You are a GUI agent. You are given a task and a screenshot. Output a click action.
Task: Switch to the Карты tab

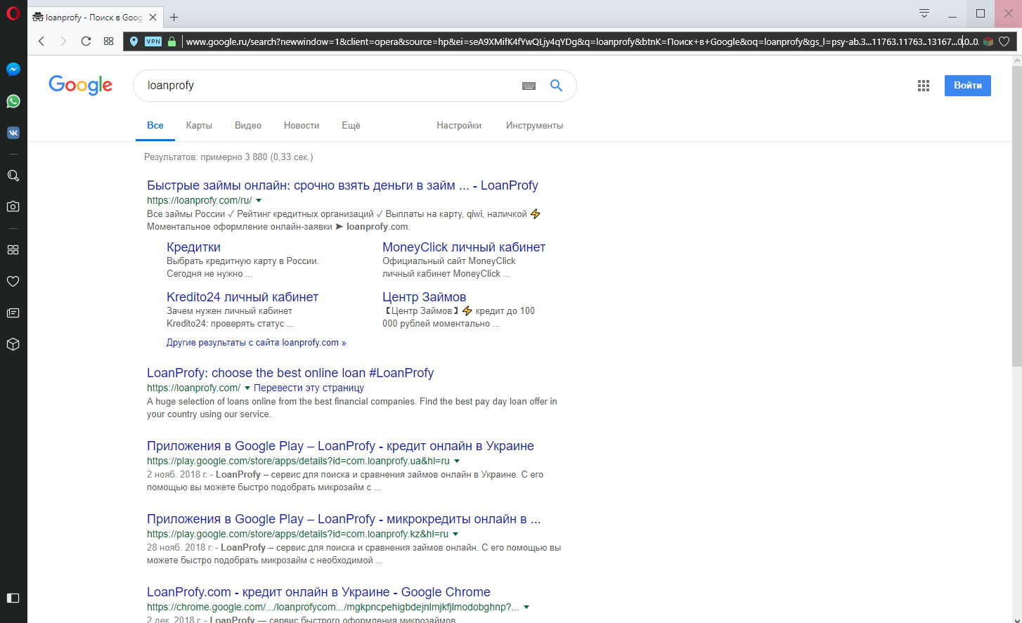click(199, 126)
